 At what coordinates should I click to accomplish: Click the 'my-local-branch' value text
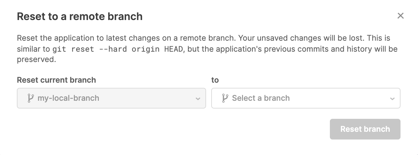pos(68,98)
